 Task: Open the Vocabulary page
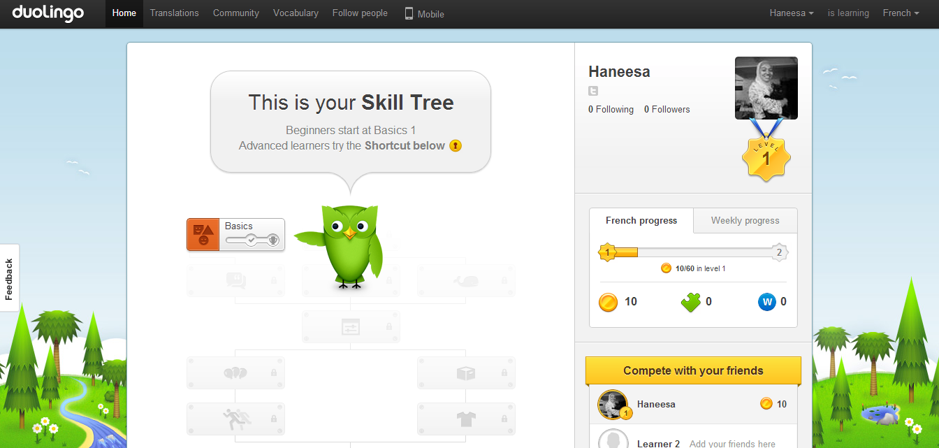point(296,13)
